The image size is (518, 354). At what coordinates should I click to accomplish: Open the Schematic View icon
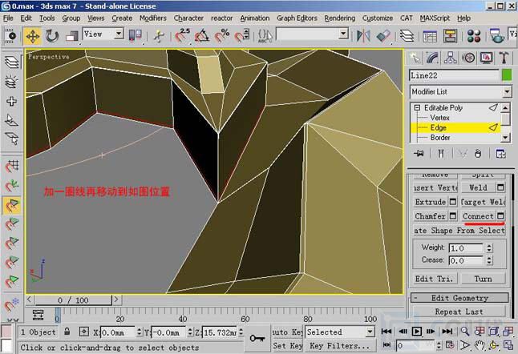450,36
